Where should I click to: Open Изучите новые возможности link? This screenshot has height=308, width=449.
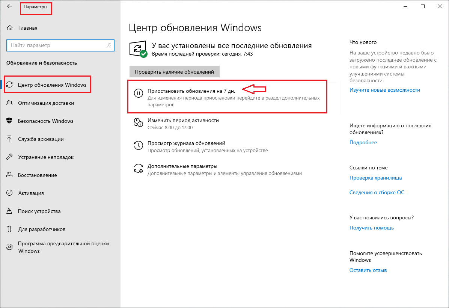(x=384, y=90)
